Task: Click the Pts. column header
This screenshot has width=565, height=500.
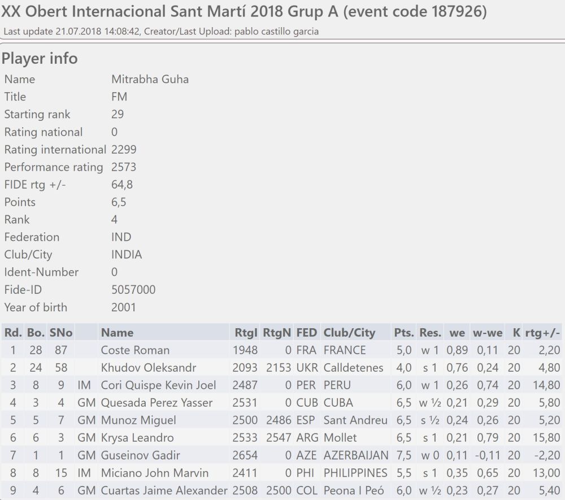Action: pos(404,332)
